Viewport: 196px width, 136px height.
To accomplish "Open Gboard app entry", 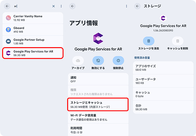I will pos(33,30).
